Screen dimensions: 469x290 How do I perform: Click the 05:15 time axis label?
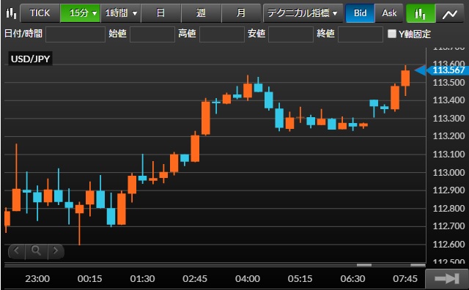(x=300, y=278)
